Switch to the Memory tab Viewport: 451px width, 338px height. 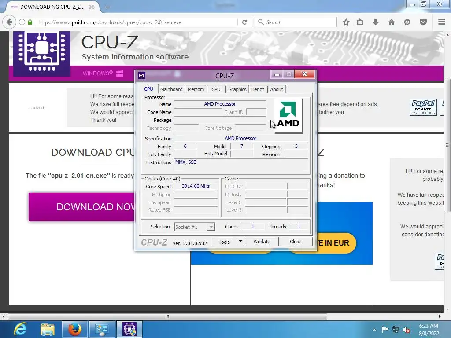196,89
